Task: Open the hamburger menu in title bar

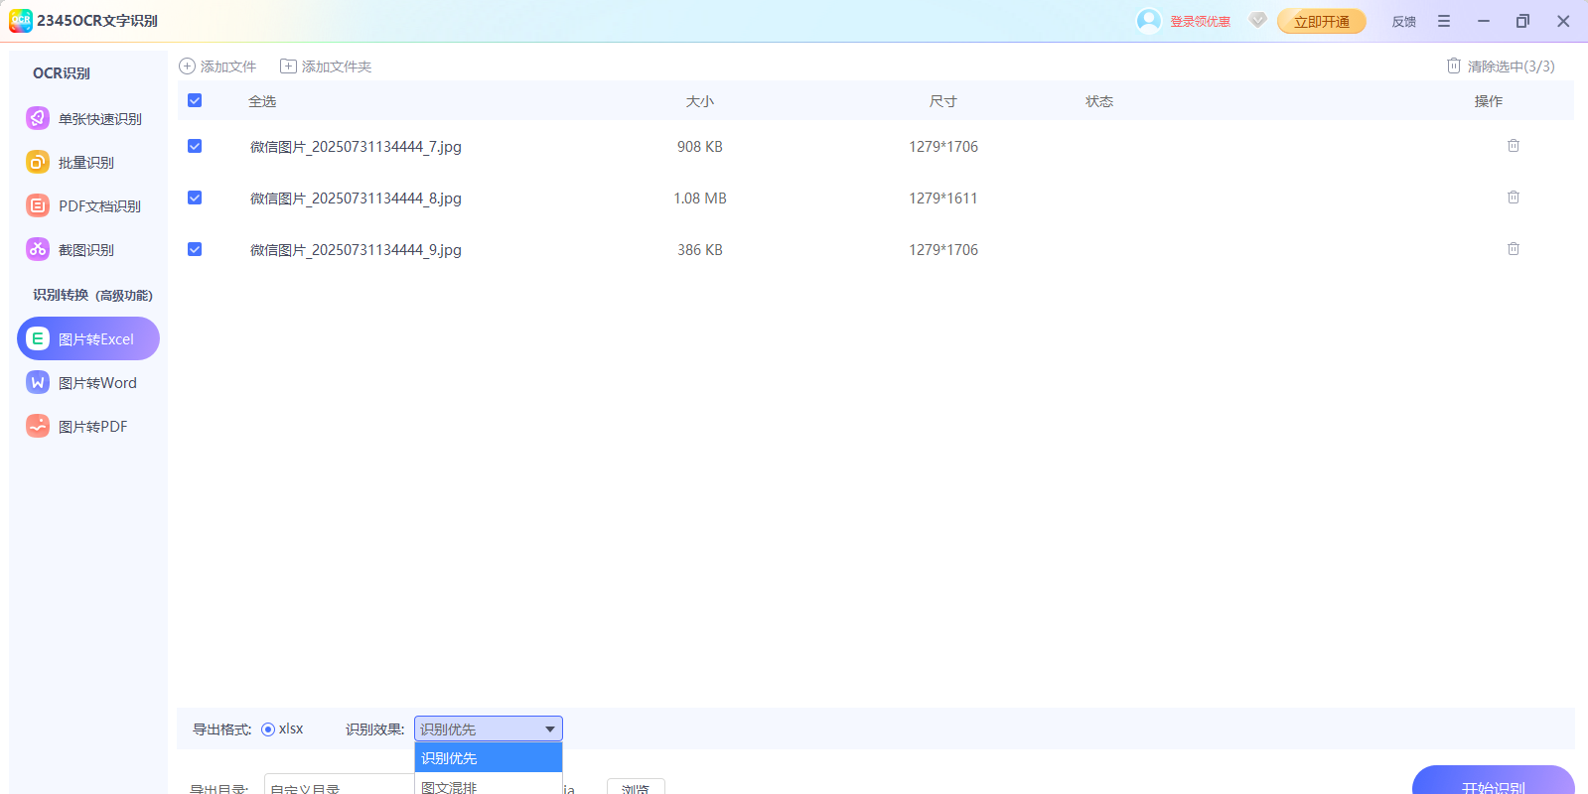Action: coord(1443,21)
